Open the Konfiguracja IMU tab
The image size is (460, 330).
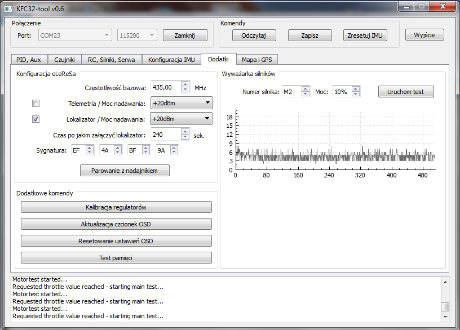pos(171,59)
